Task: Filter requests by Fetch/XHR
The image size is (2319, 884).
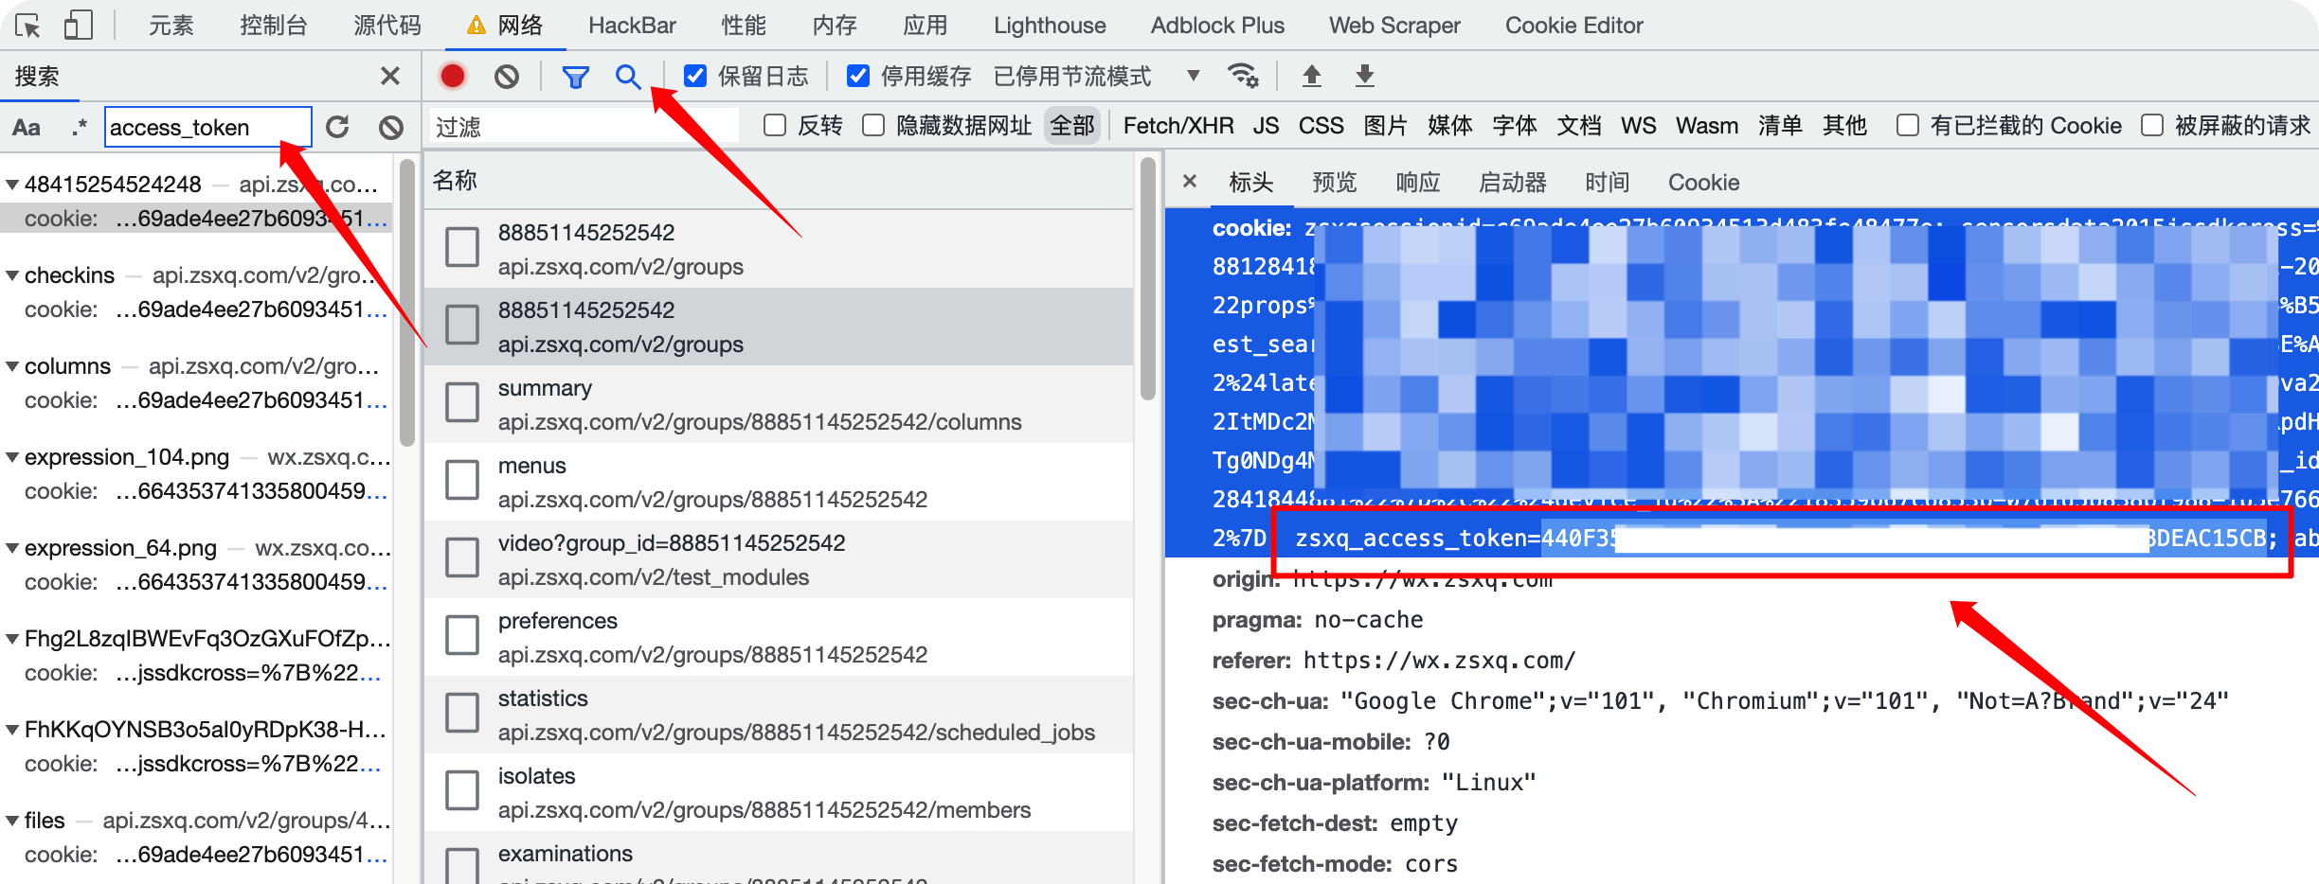Action: [1178, 126]
